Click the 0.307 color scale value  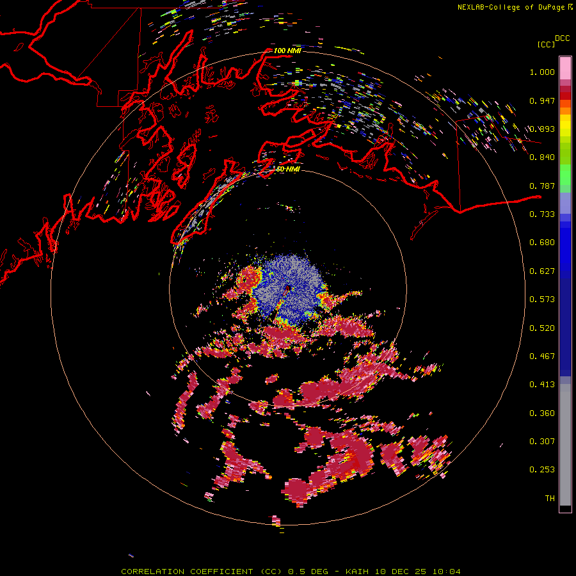tap(542, 442)
